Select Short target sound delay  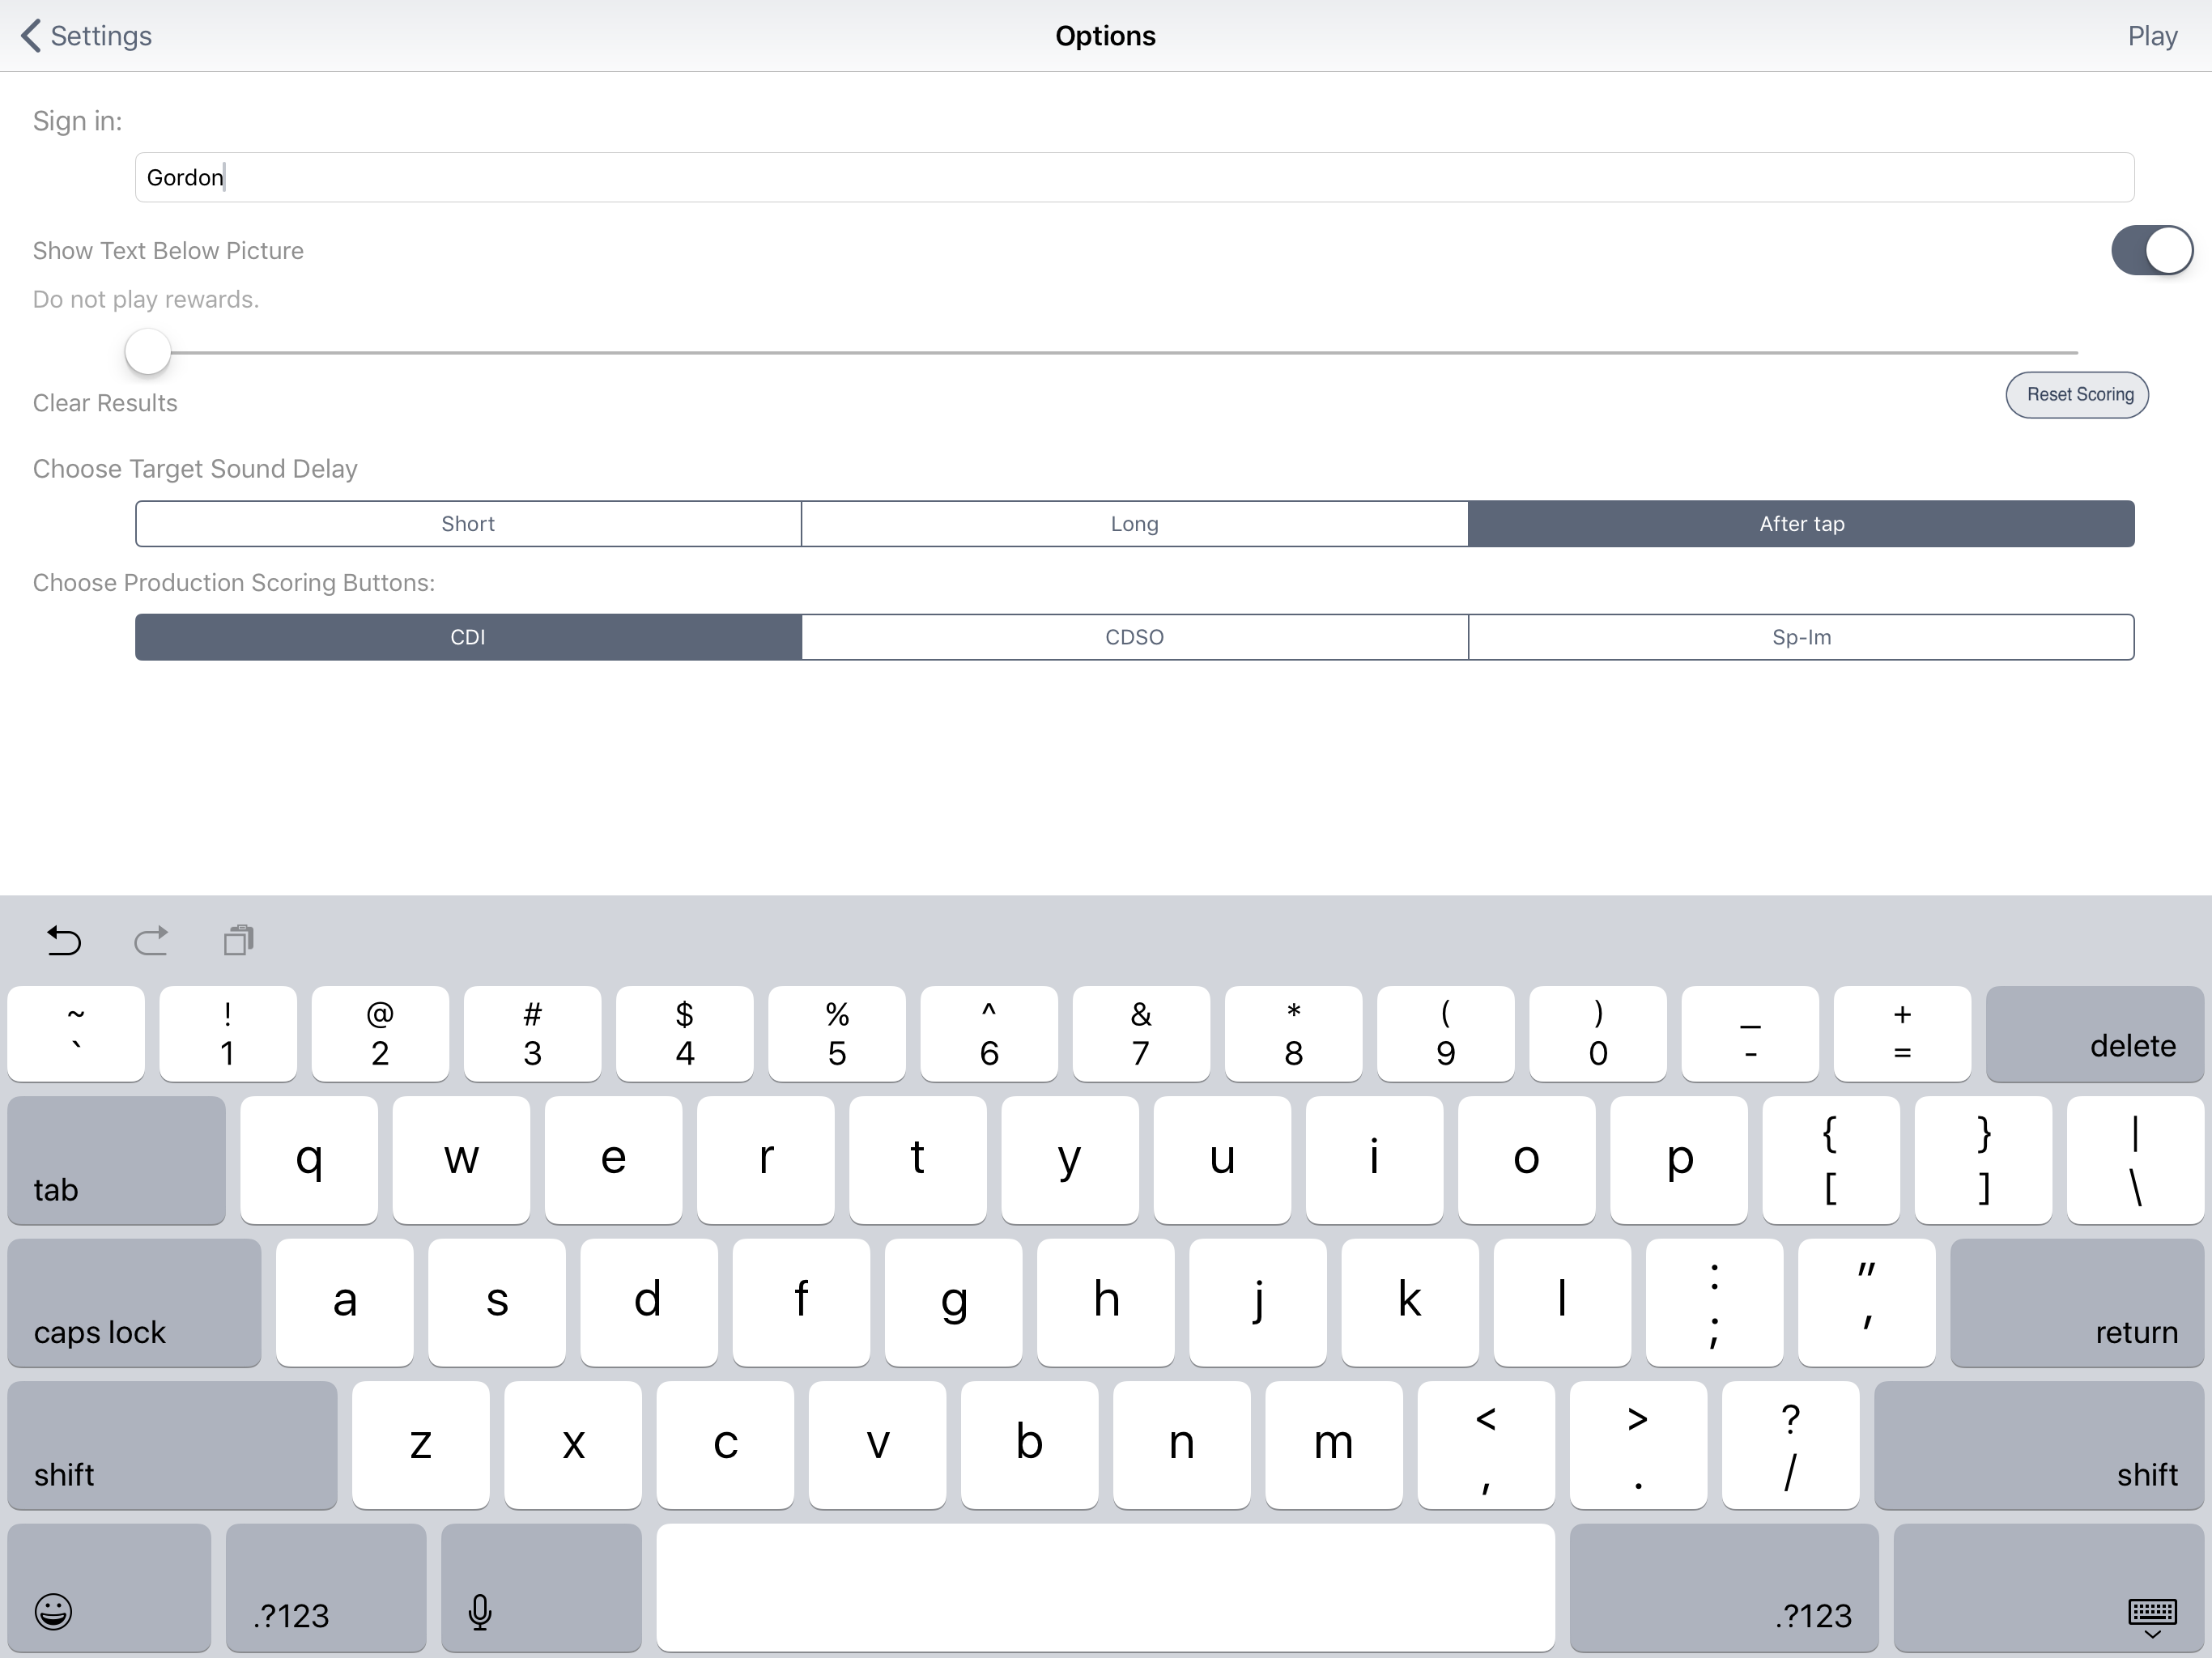(468, 524)
